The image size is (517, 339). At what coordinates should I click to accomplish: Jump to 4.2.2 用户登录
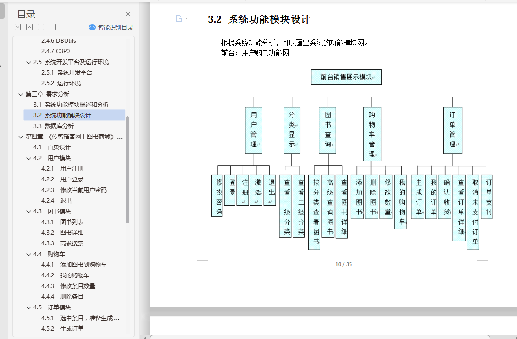pyautogui.click(x=62, y=179)
